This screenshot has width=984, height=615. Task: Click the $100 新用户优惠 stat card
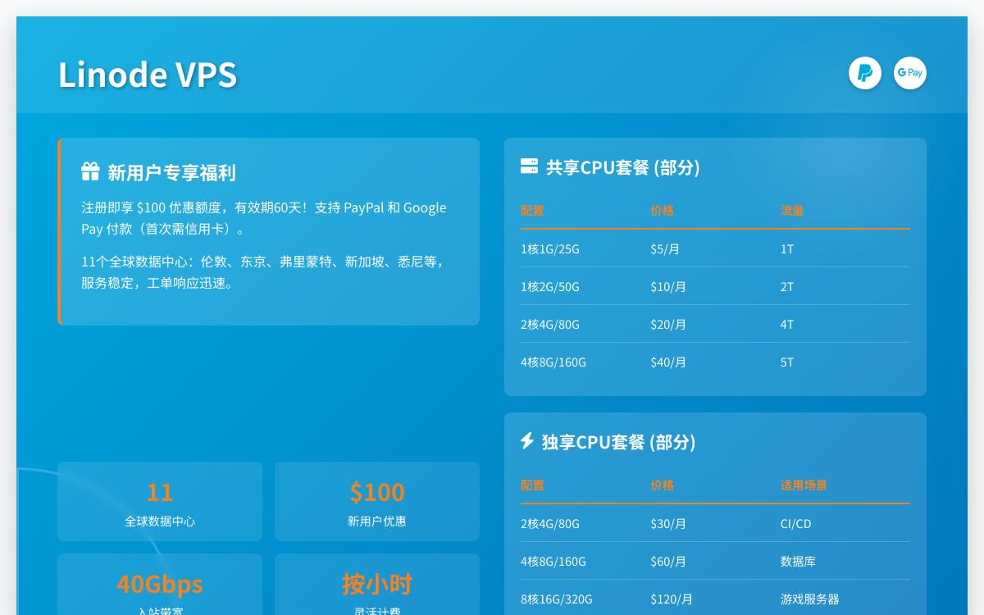(x=377, y=501)
